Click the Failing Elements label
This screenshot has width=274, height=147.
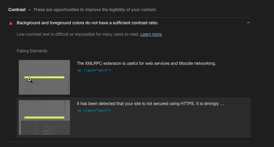point(32,51)
